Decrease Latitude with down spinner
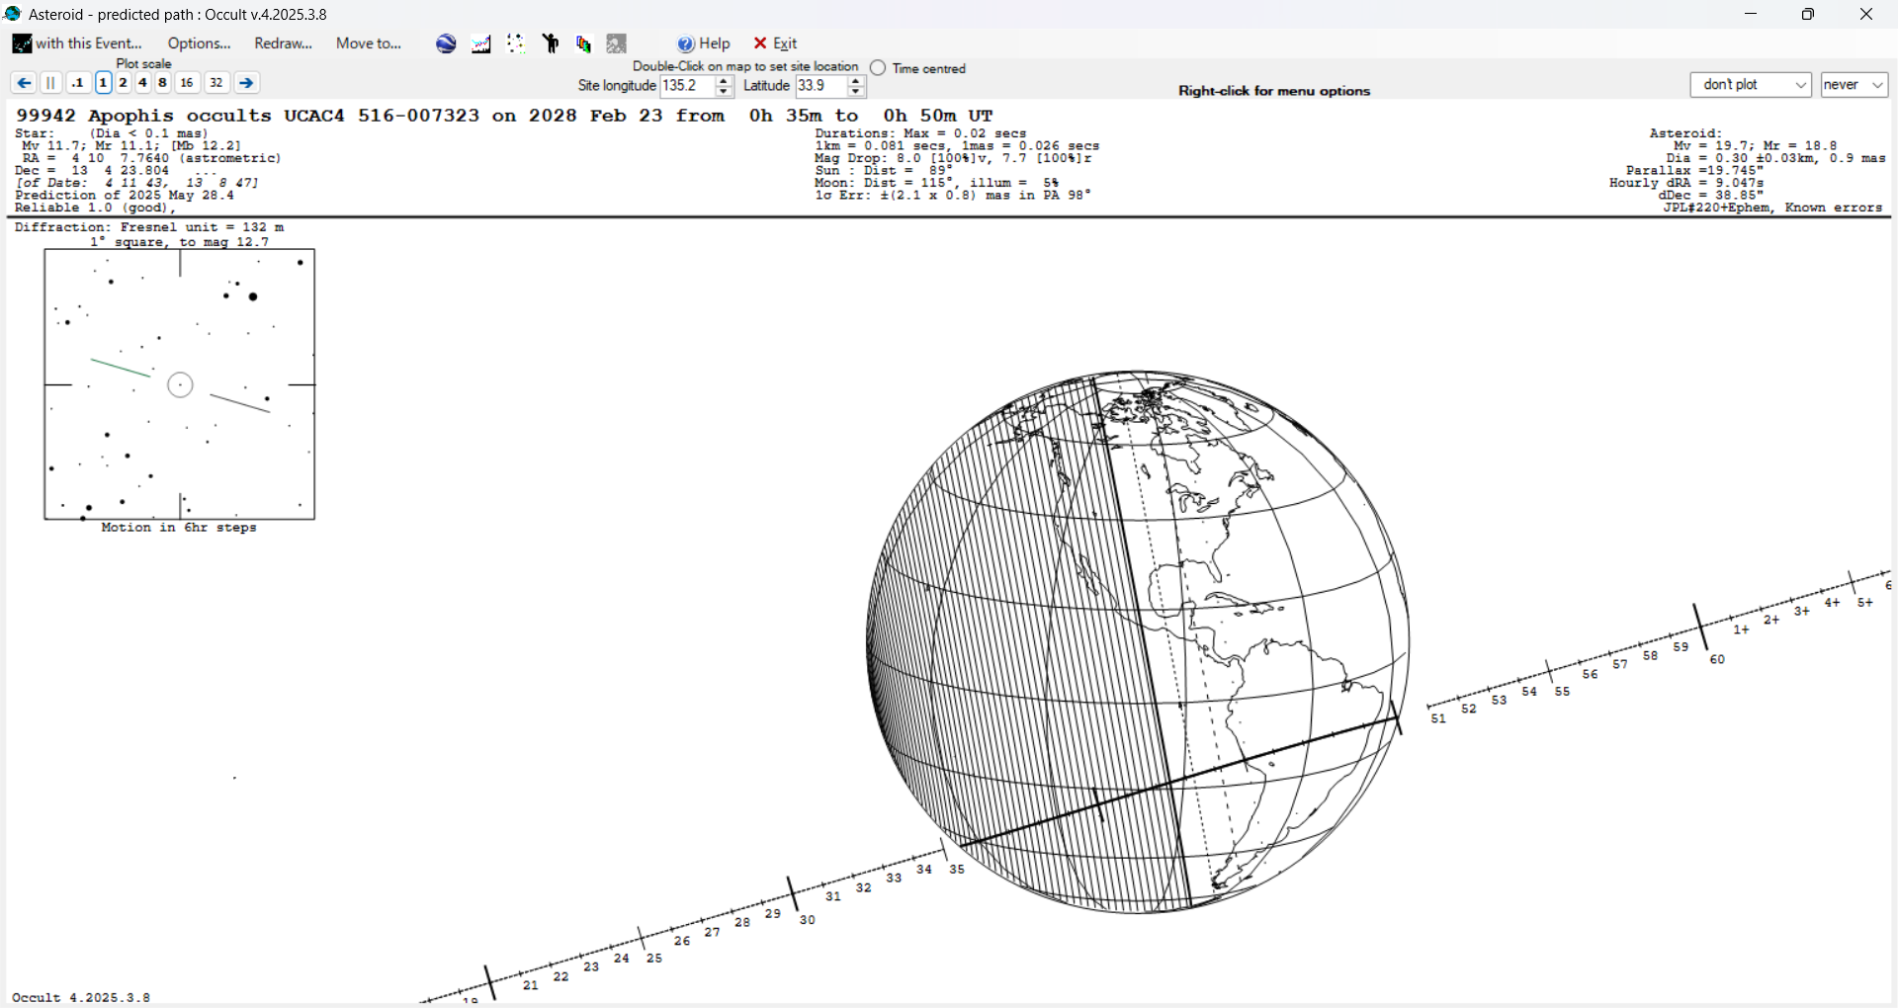 point(857,92)
